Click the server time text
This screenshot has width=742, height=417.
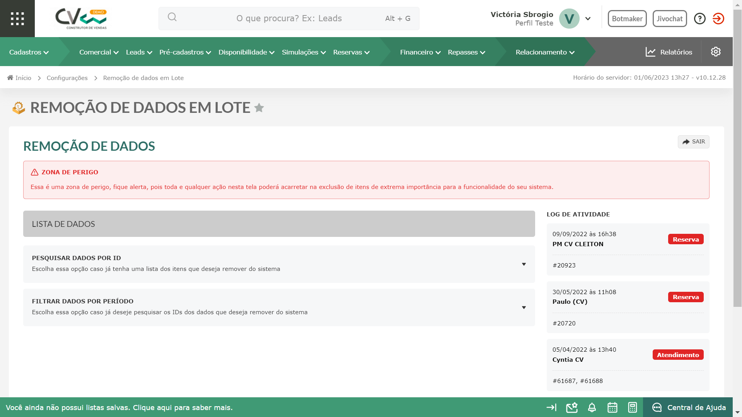[x=649, y=77]
